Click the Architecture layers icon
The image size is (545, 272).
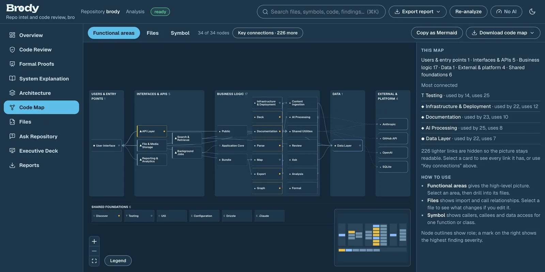tap(12, 93)
